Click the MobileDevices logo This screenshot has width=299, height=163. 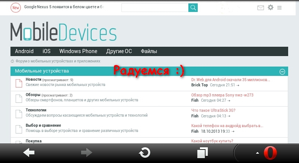[63, 32]
